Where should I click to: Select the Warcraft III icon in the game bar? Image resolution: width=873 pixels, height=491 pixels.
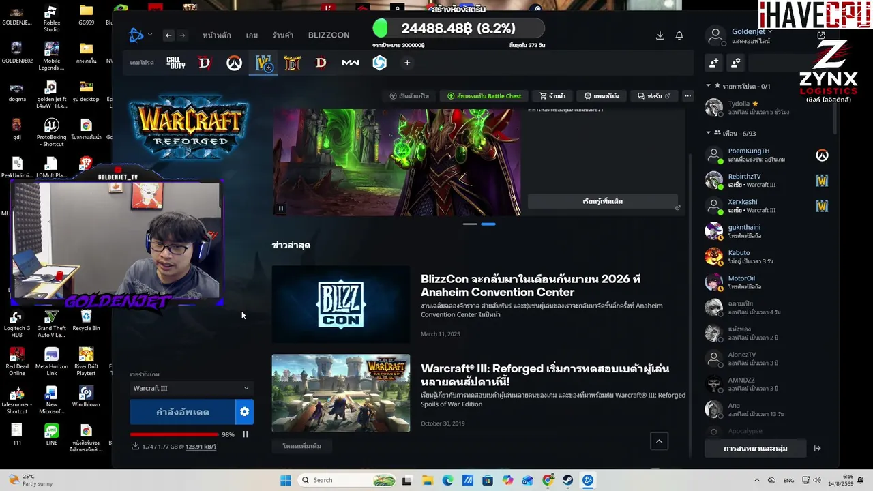(263, 63)
